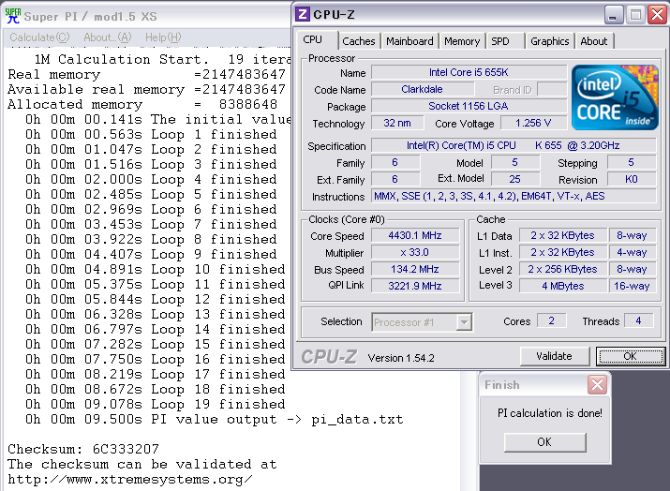Click the QPI Link value 3221.9 MHz

(415, 286)
